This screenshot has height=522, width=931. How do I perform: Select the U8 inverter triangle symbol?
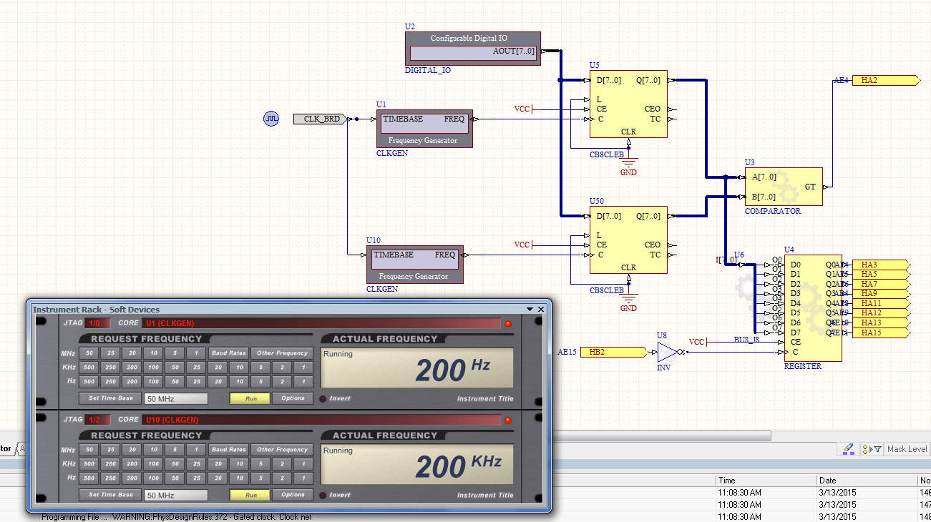tap(666, 352)
